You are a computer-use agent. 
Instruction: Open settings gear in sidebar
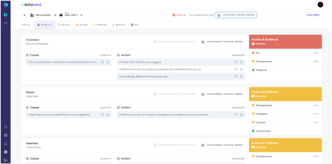[6, 152]
